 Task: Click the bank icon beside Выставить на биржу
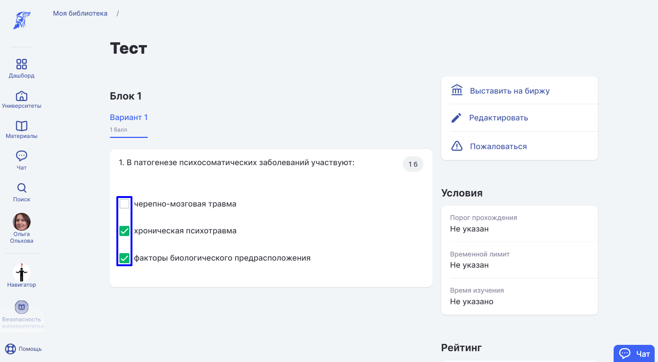[457, 90]
